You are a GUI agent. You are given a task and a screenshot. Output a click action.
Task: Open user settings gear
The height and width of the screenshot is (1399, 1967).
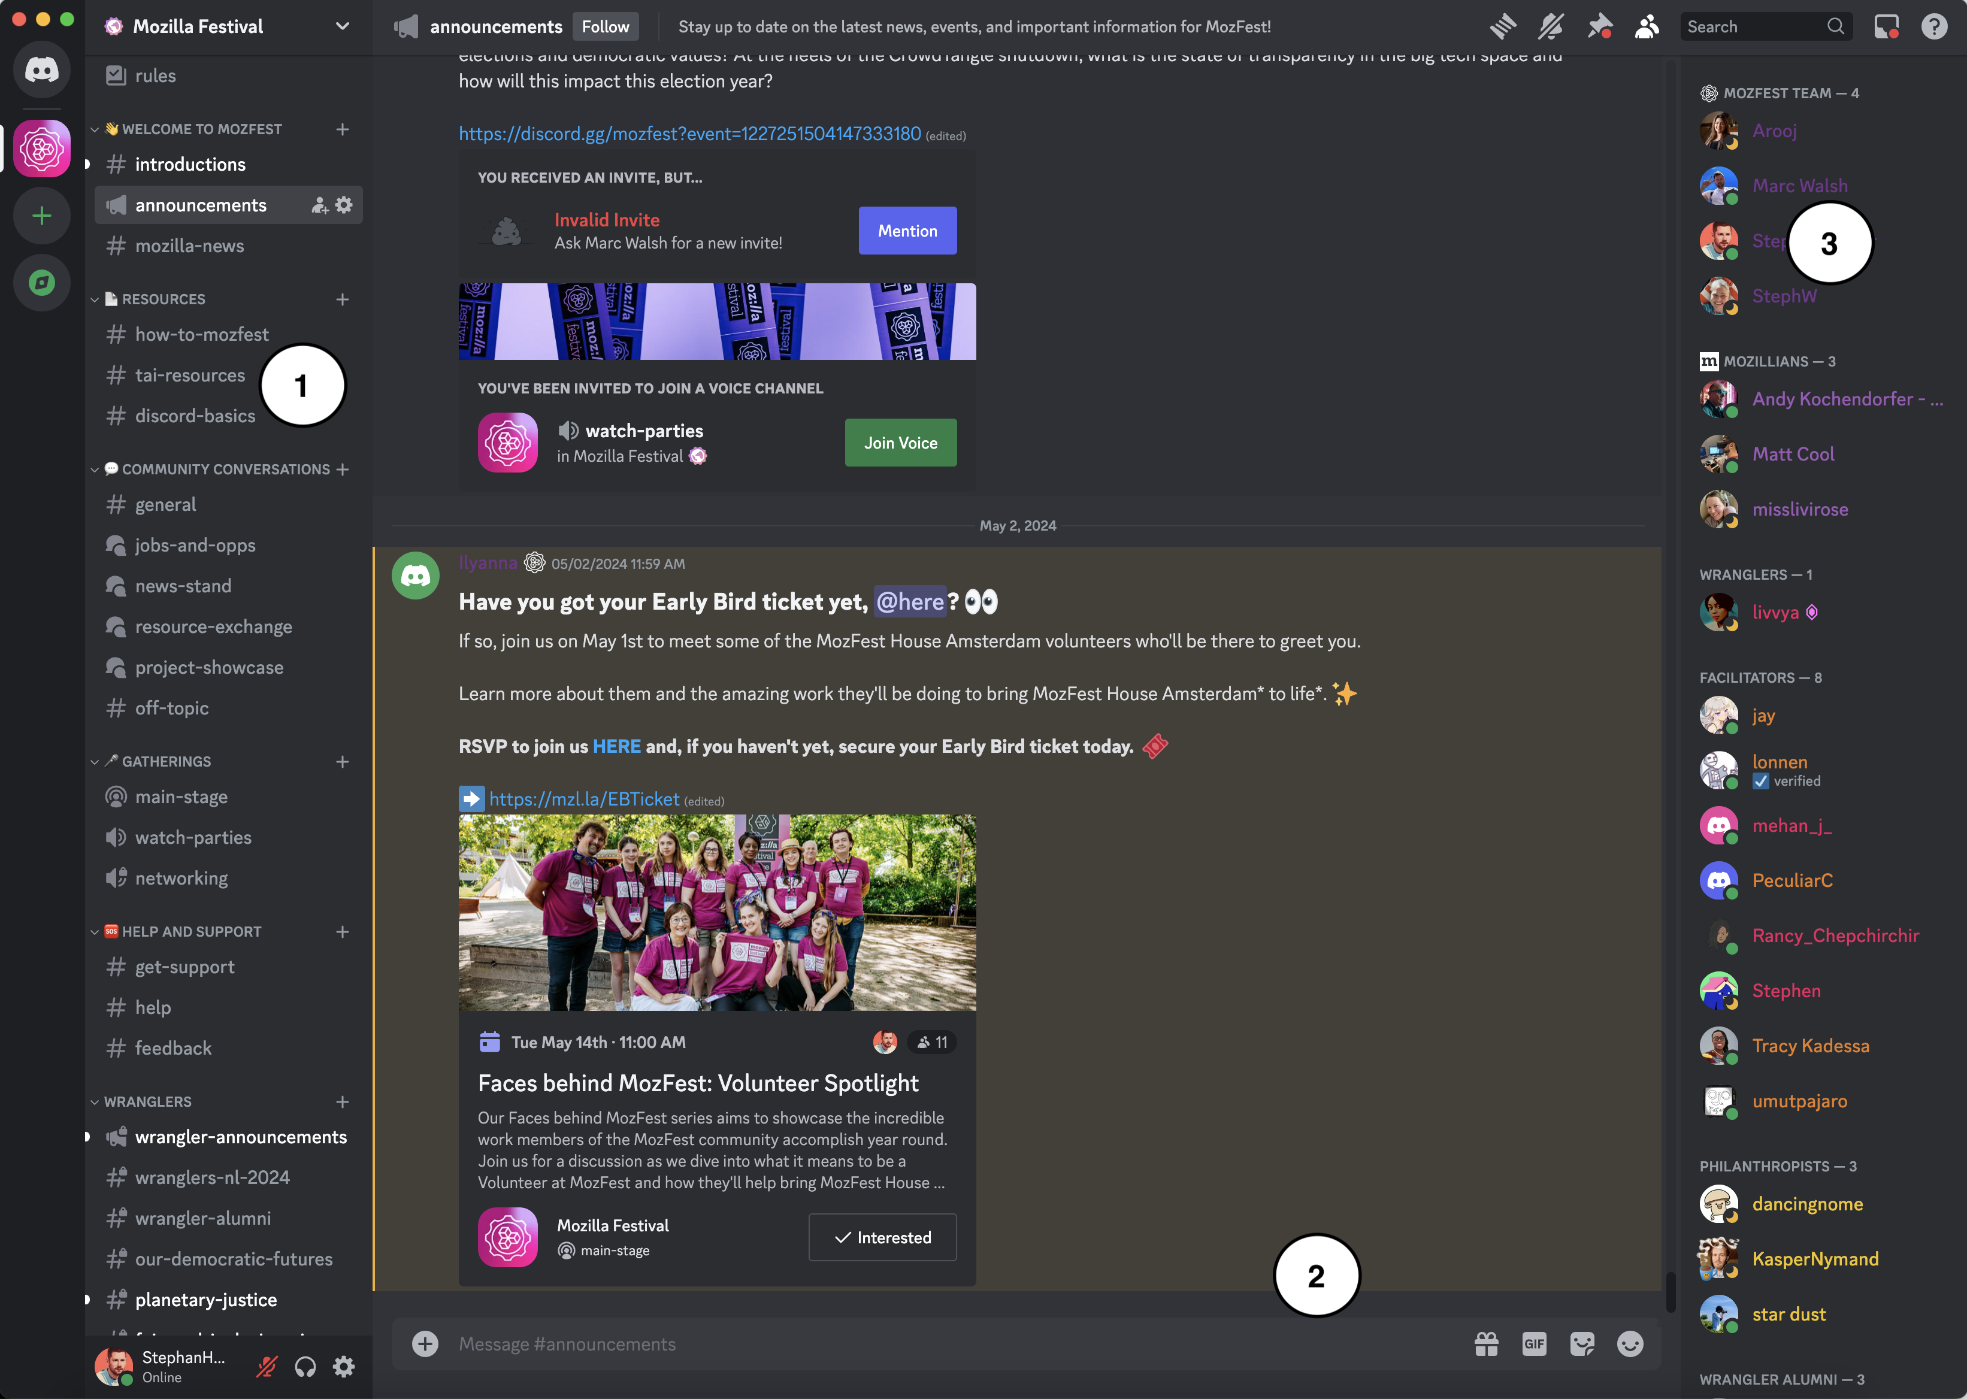pos(344,1366)
